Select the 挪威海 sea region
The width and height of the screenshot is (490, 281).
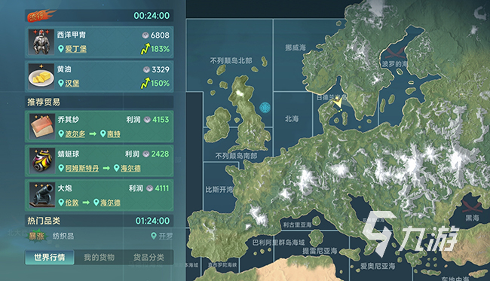click(x=296, y=47)
